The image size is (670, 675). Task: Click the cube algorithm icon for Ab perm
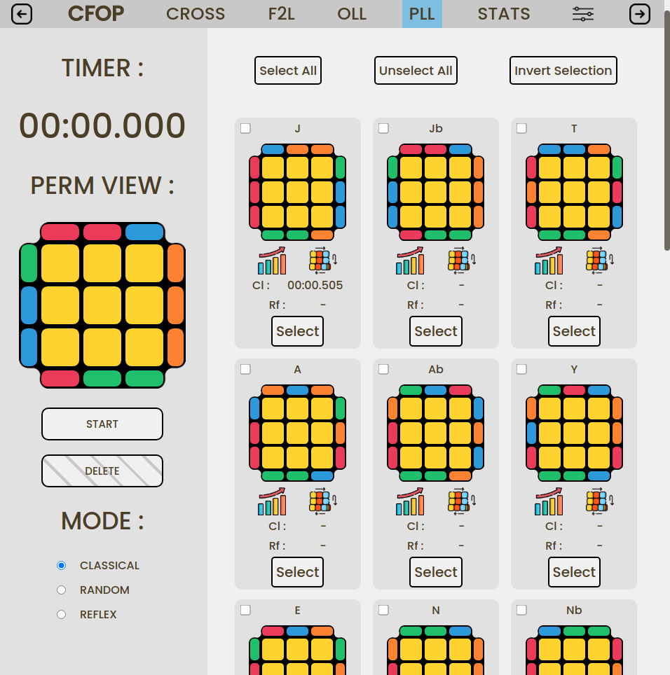[461, 501]
